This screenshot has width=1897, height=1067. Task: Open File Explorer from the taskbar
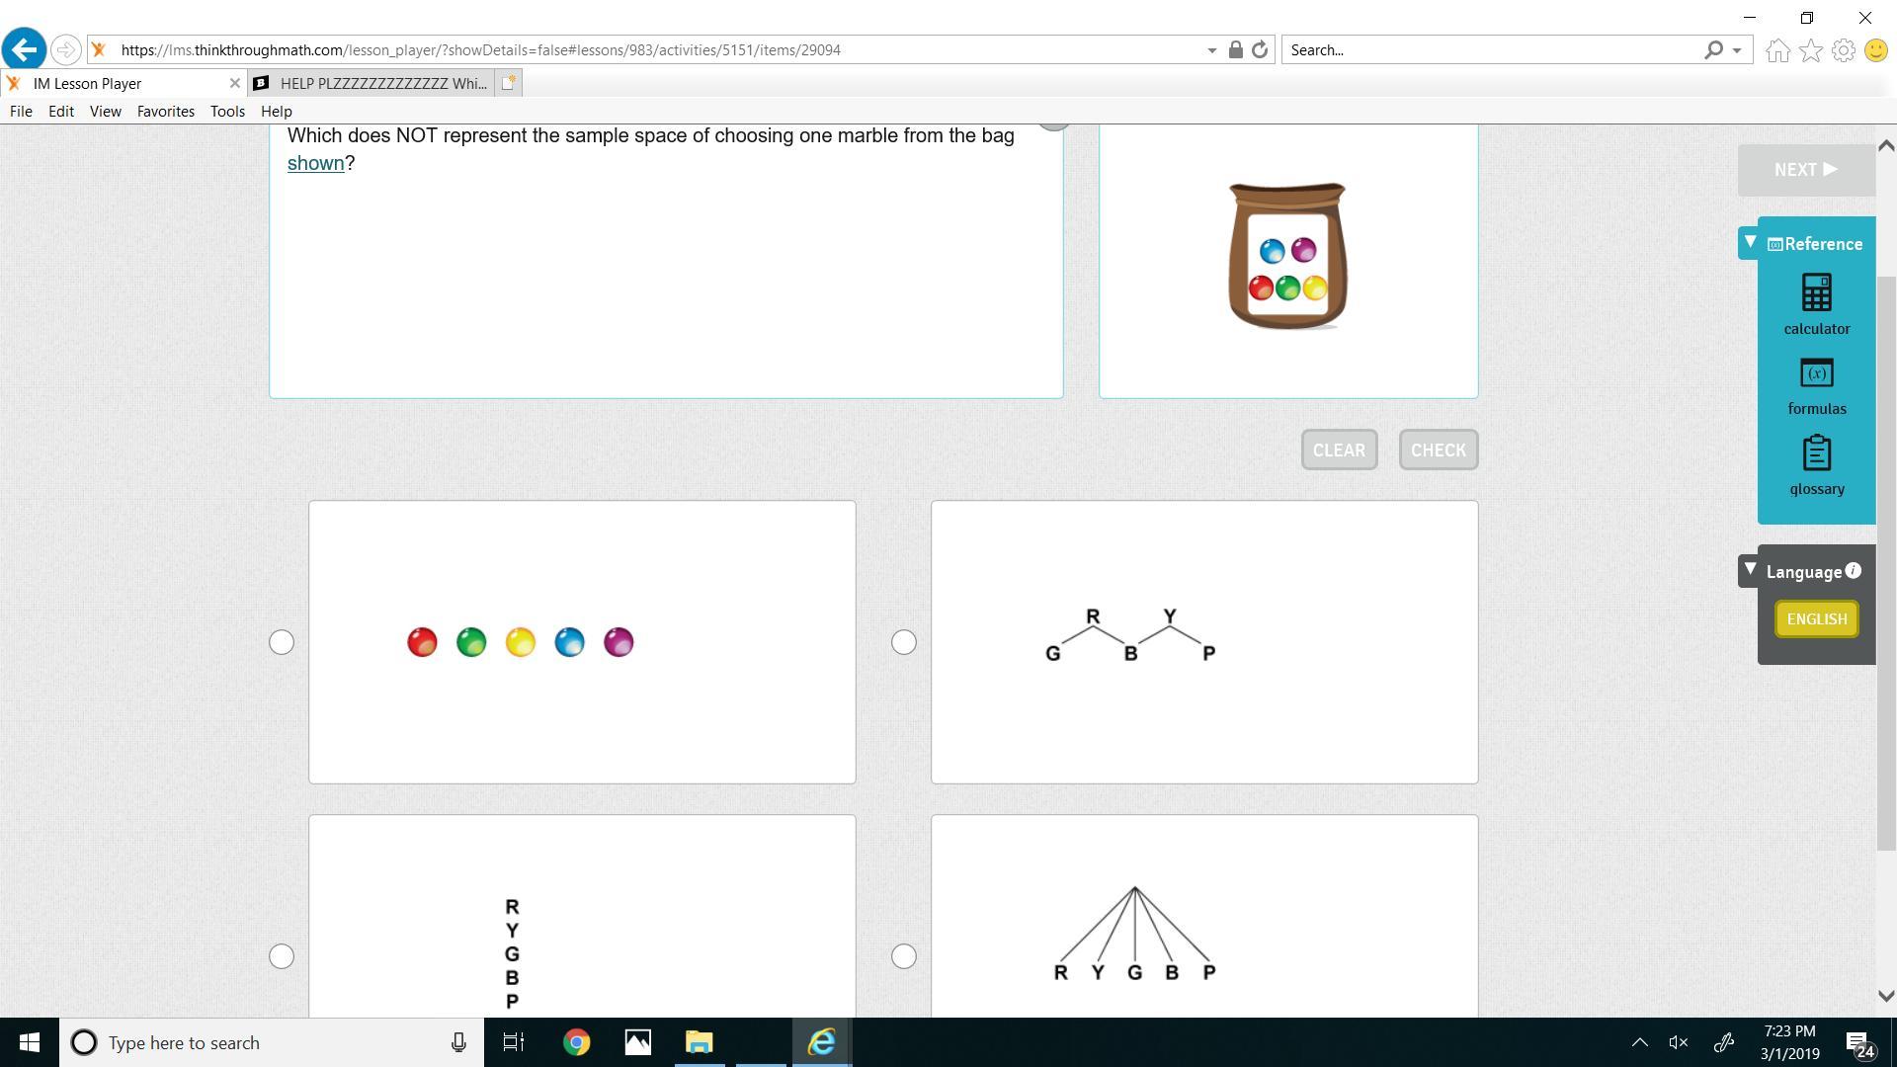point(699,1042)
